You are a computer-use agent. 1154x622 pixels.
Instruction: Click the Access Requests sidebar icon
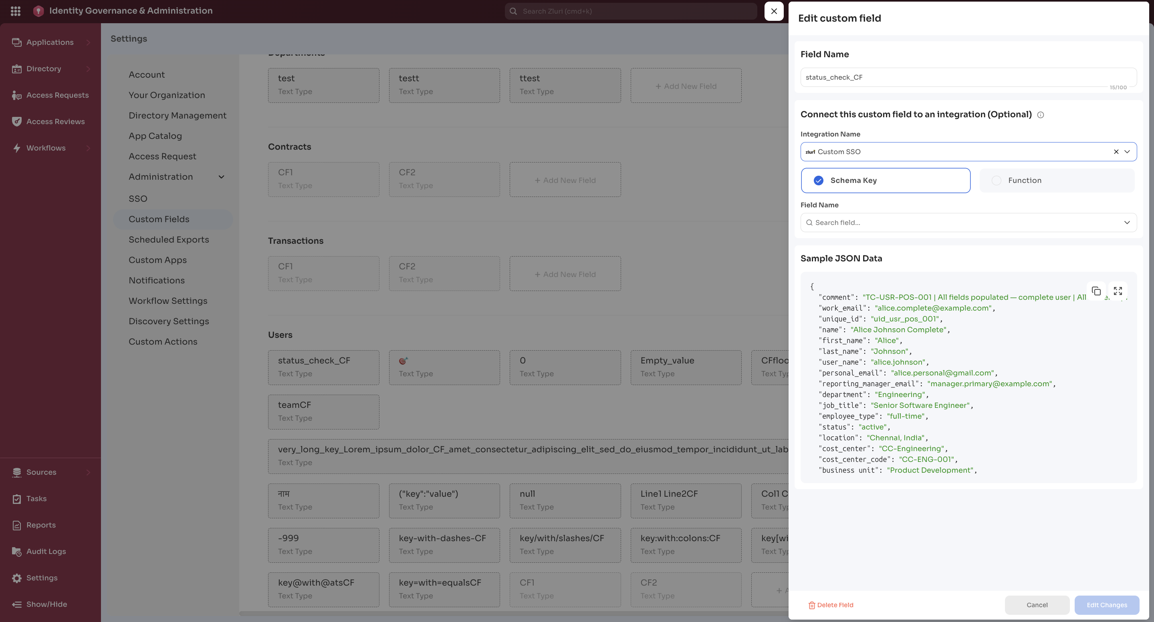point(16,95)
